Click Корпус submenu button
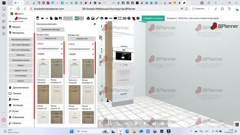Viewport: 240px width, 135px height. 21,65
